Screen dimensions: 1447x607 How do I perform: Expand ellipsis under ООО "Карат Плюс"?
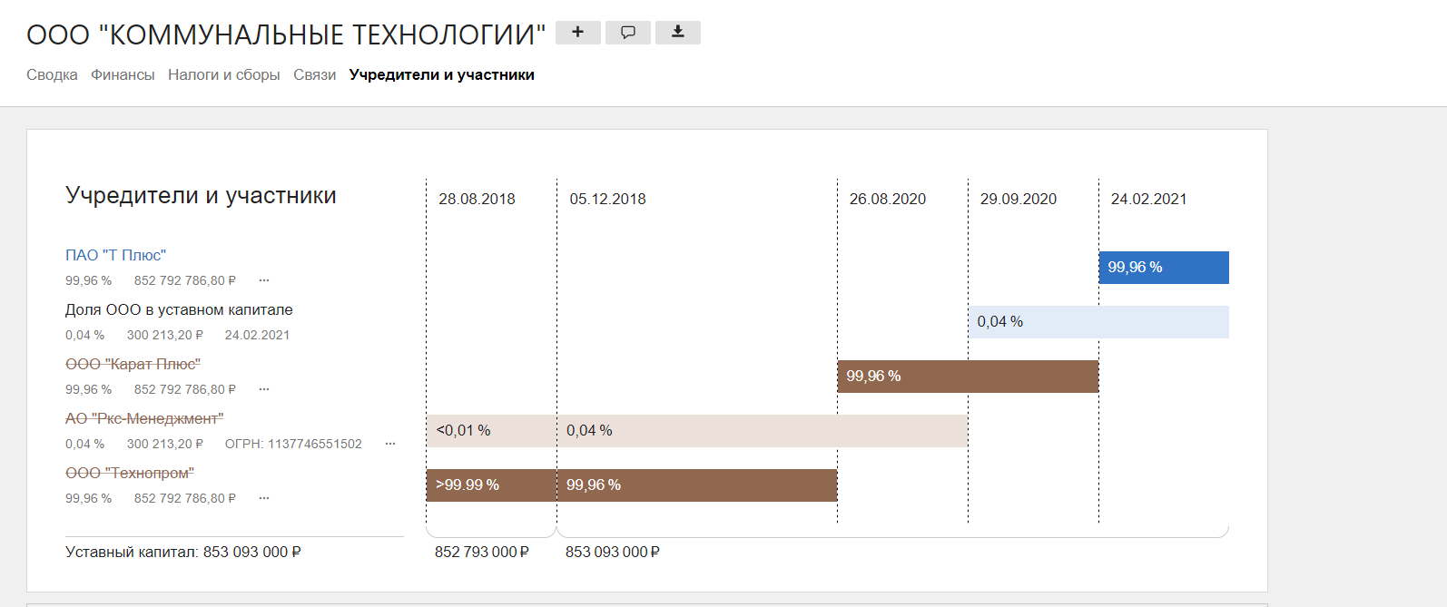click(264, 389)
